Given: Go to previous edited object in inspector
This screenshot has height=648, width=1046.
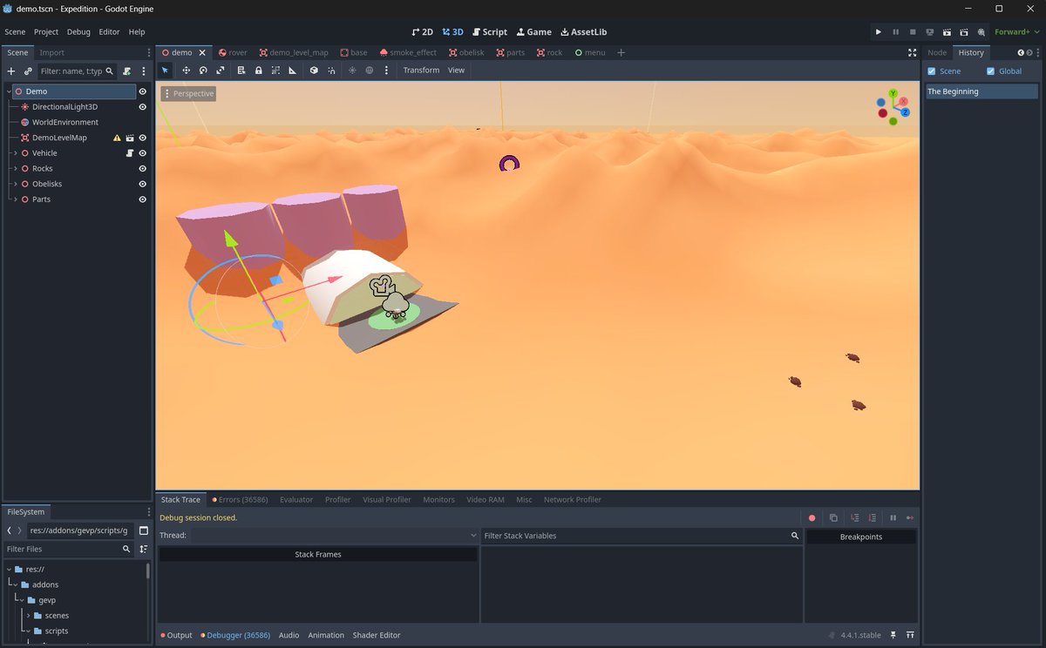Looking at the screenshot, I should pos(1021,52).
